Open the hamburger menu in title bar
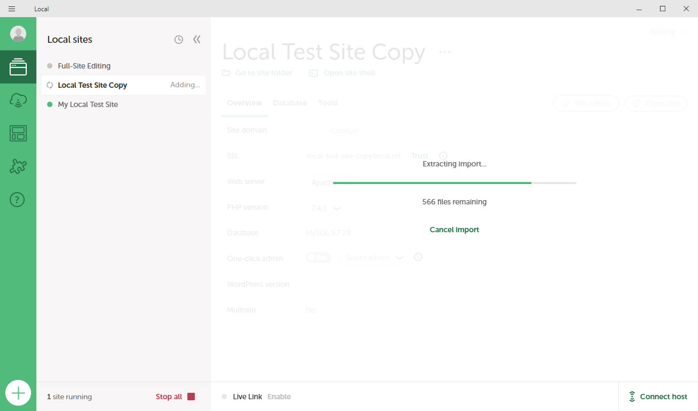 coord(12,9)
